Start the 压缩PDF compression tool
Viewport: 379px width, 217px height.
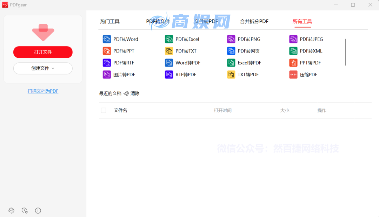pyautogui.click(x=308, y=74)
